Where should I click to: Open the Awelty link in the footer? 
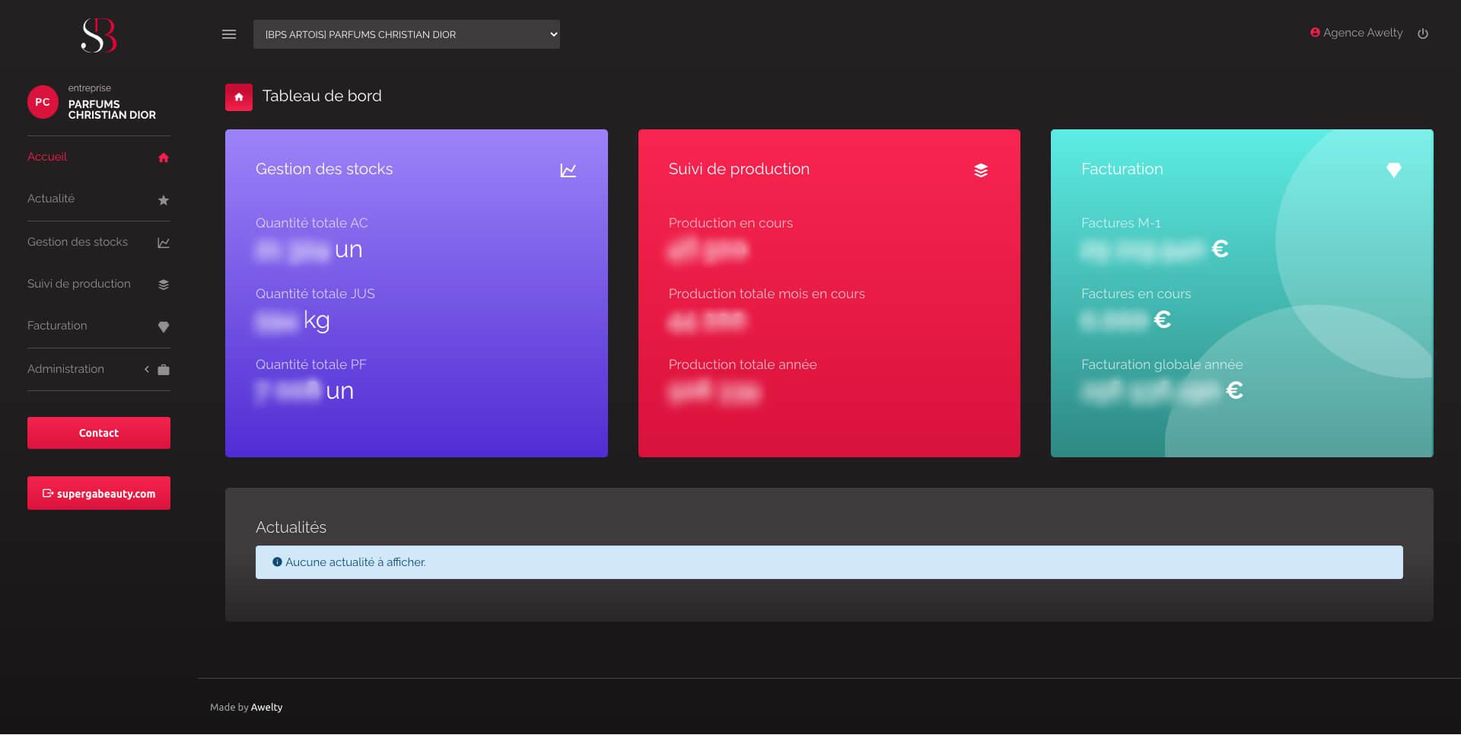click(x=266, y=708)
